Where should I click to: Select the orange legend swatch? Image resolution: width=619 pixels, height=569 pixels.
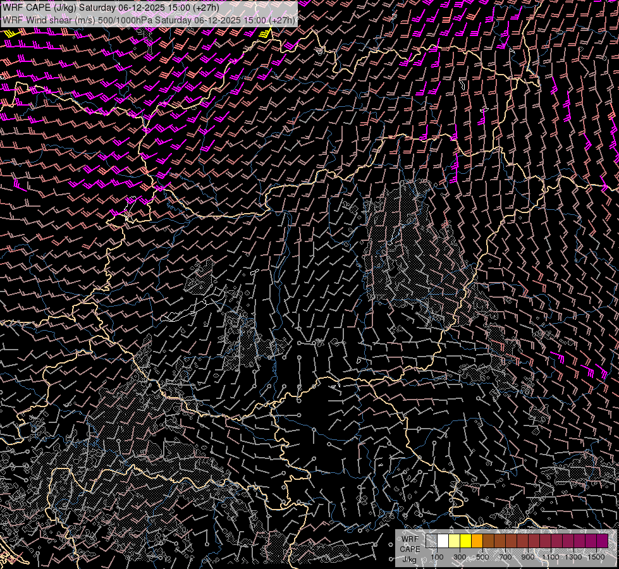pos(477,541)
